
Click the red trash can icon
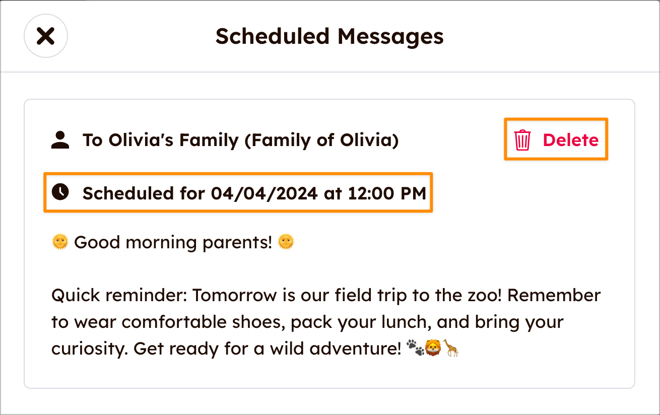coord(522,140)
